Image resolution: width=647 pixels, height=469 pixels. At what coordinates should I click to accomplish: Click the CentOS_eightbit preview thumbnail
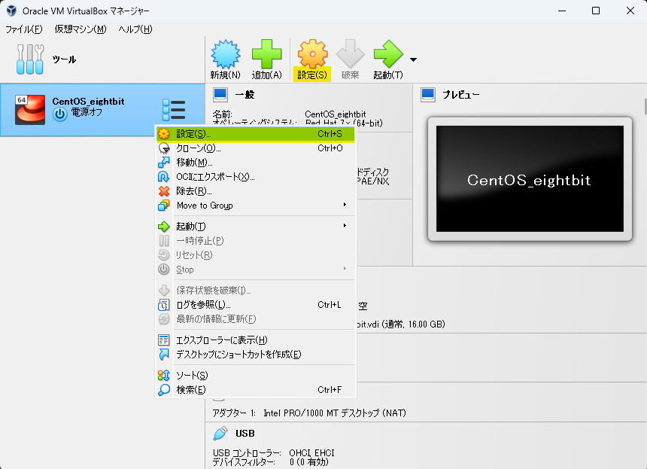(x=530, y=178)
